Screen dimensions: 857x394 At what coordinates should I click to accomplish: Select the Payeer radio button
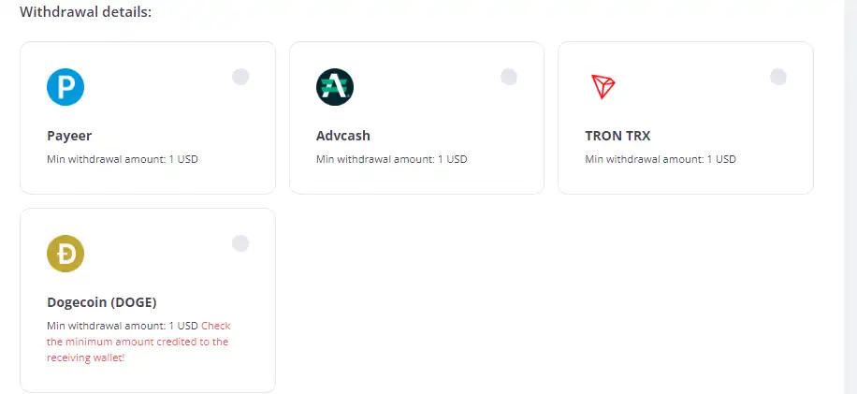pos(240,77)
